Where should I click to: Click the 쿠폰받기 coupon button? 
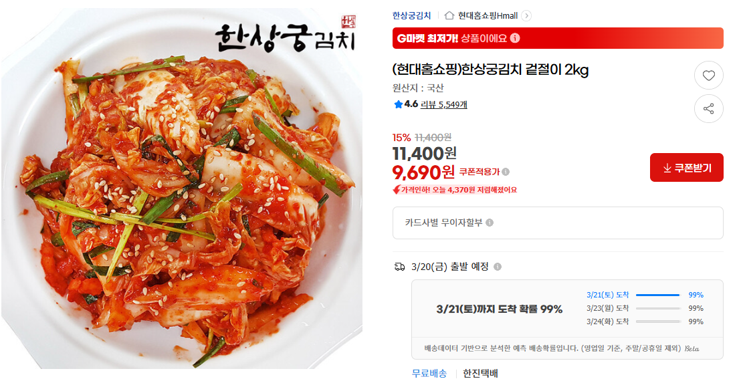pos(686,168)
